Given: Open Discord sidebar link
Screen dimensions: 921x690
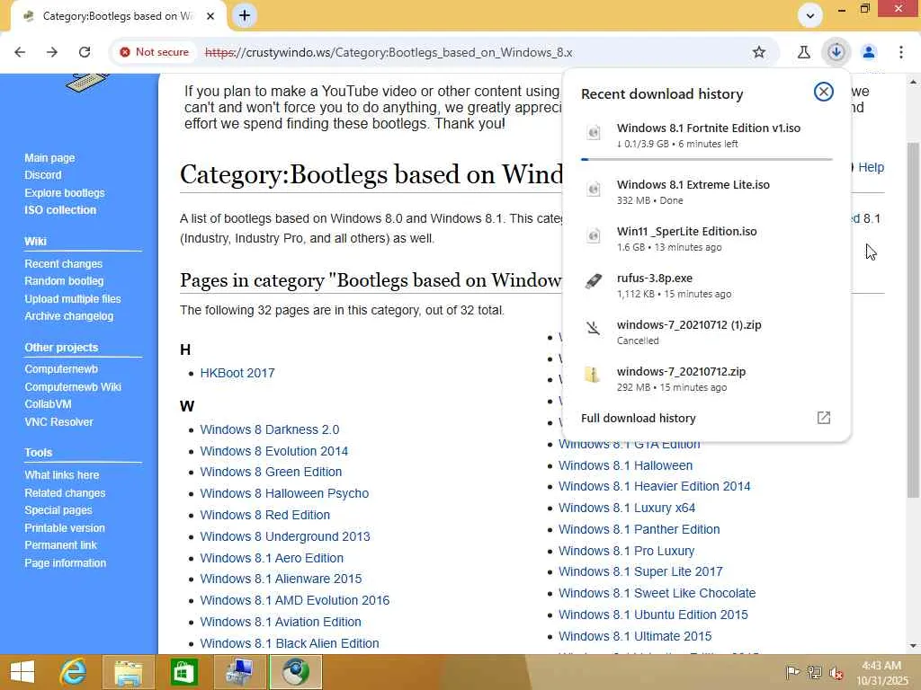Looking at the screenshot, I should point(43,175).
